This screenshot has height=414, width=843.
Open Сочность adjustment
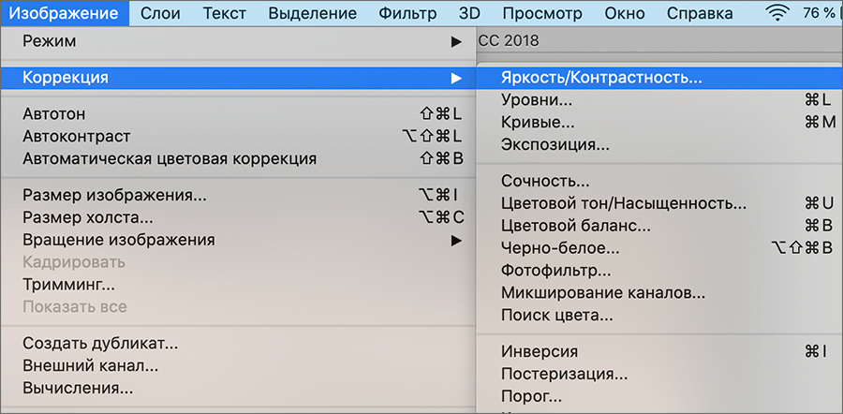[x=659, y=181]
